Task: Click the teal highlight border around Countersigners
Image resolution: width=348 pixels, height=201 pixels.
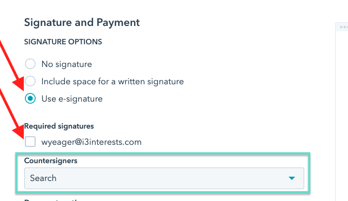Action: coord(163,153)
